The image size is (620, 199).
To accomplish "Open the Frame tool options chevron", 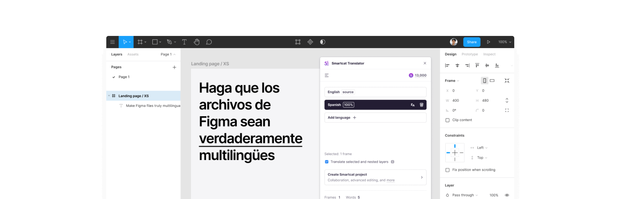I will click(x=145, y=42).
